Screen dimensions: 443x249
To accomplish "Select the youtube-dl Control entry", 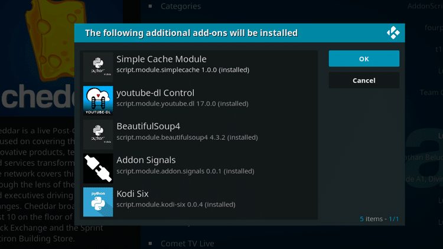I will point(199,100).
